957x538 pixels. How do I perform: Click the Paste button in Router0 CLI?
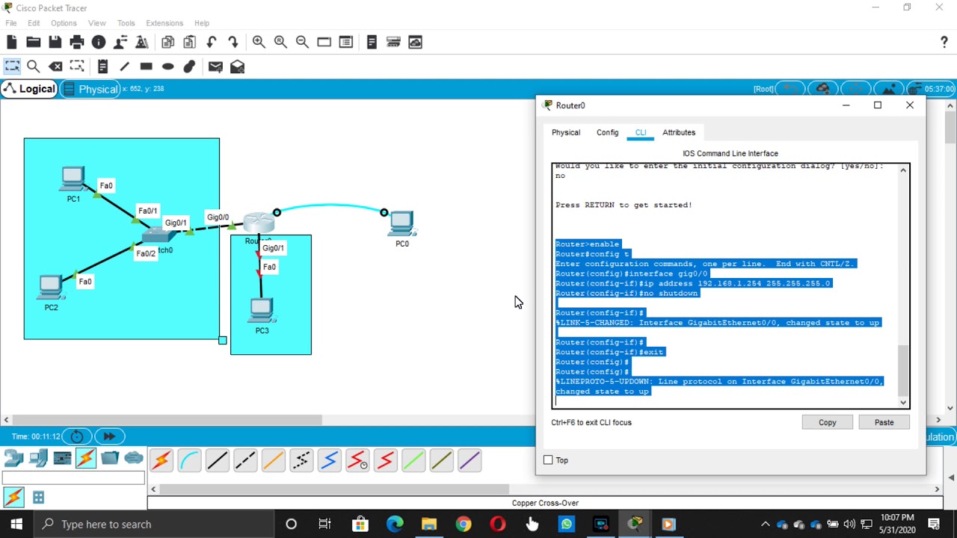pos(884,422)
